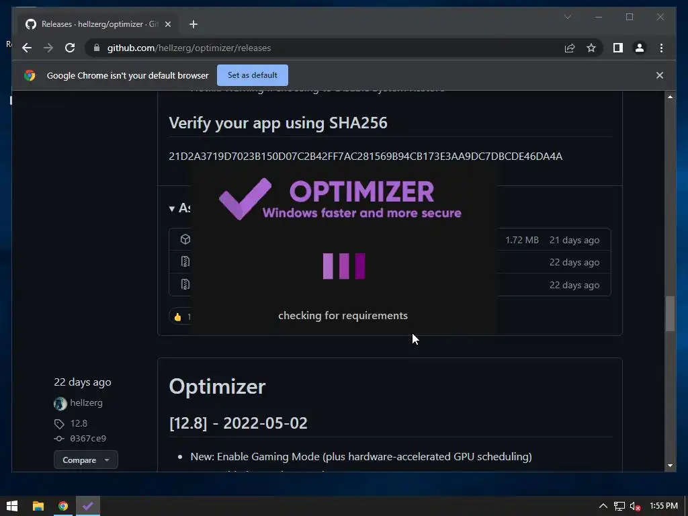The width and height of the screenshot is (688, 516).
Task: Open the 12.8 tag link
Action: point(79,423)
